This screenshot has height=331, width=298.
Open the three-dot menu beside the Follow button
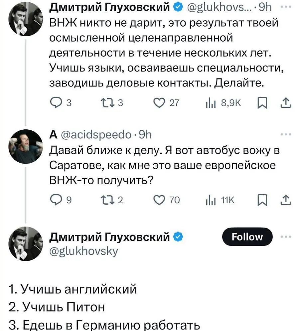286,237
